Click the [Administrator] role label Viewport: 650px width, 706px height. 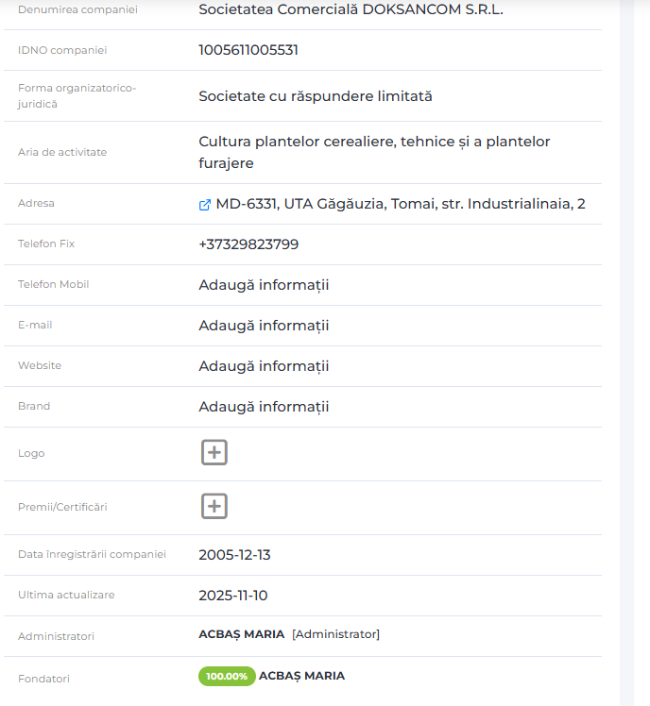(335, 634)
